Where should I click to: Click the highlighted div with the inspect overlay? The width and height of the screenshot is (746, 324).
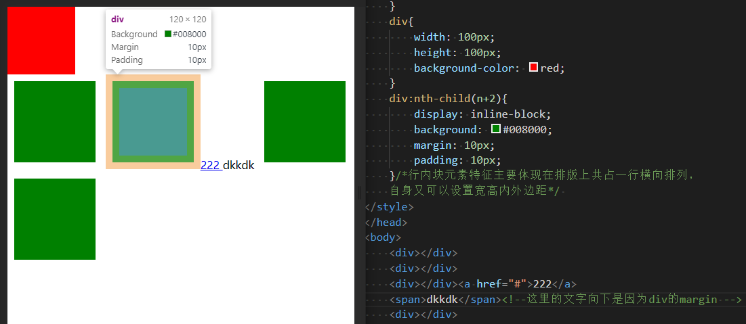coord(153,122)
